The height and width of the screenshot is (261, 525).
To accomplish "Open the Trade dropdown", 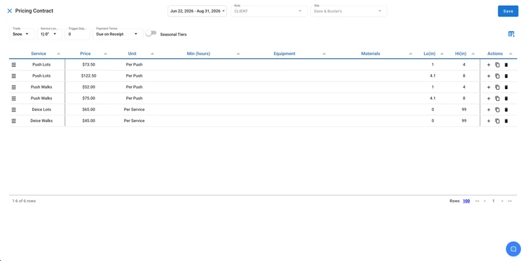I will click(22, 34).
